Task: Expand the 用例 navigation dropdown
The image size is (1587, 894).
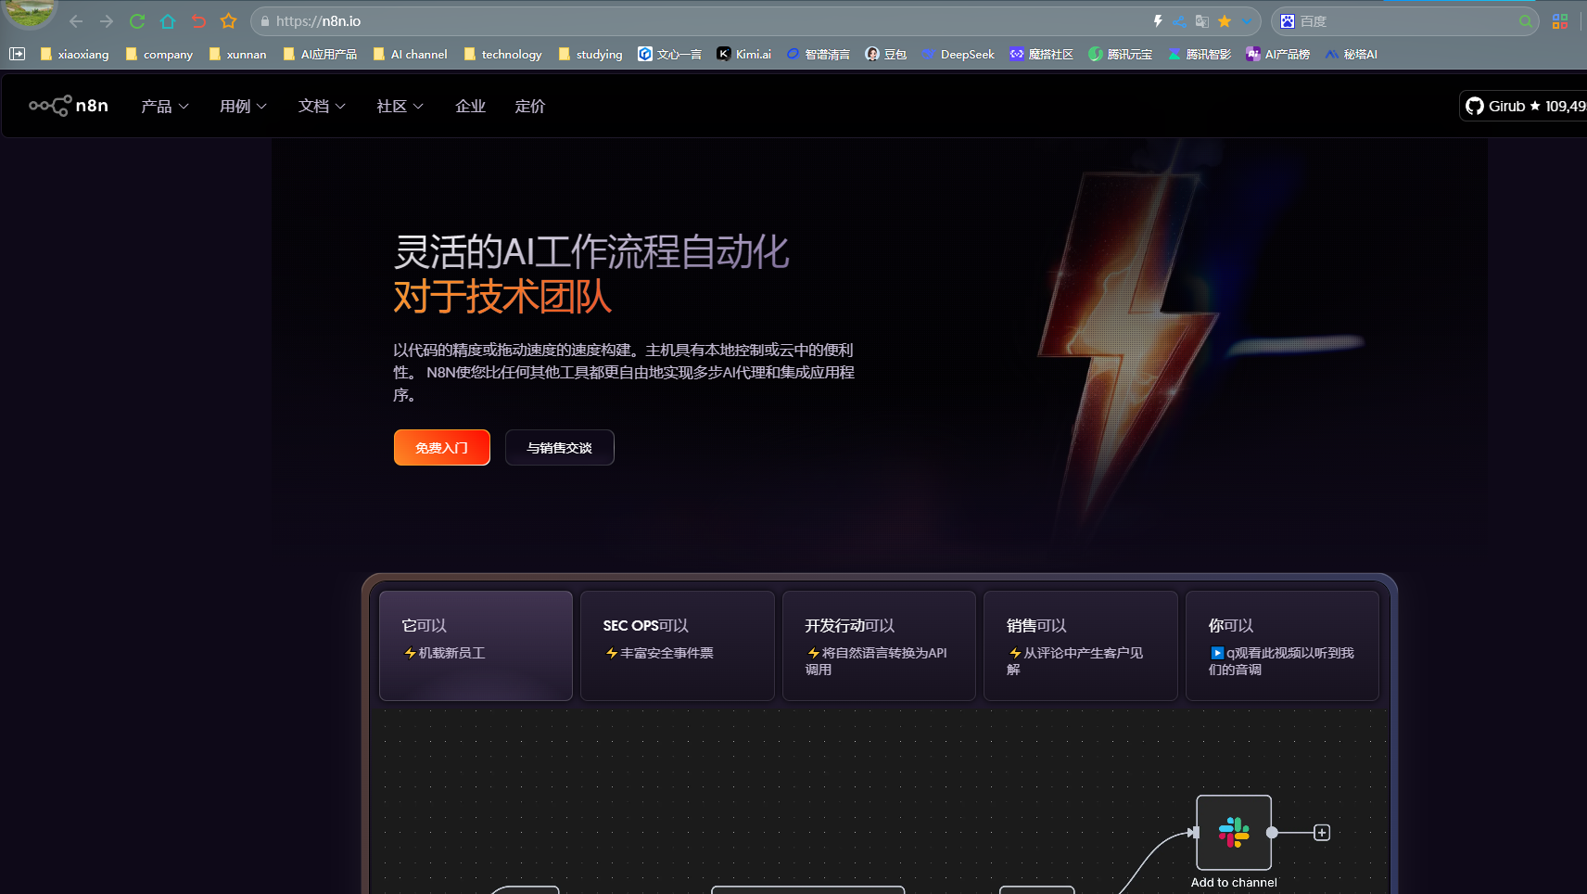Action: click(x=243, y=107)
